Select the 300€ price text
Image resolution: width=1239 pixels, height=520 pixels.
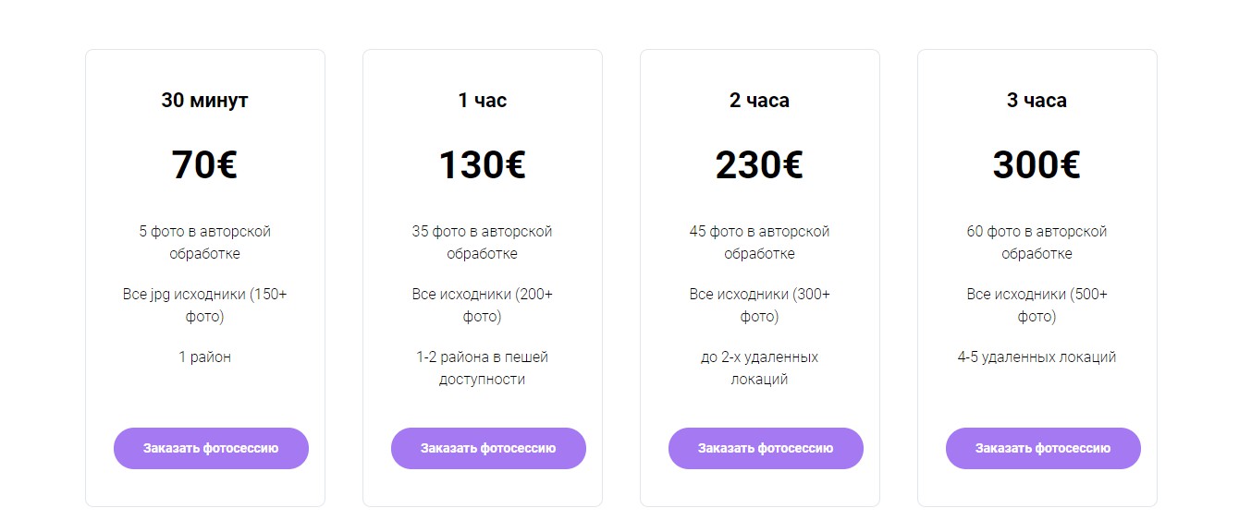click(1037, 165)
